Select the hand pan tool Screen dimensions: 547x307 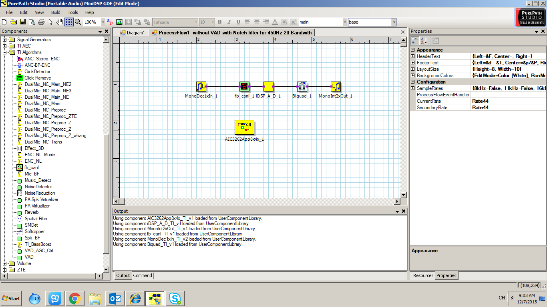click(x=60, y=22)
